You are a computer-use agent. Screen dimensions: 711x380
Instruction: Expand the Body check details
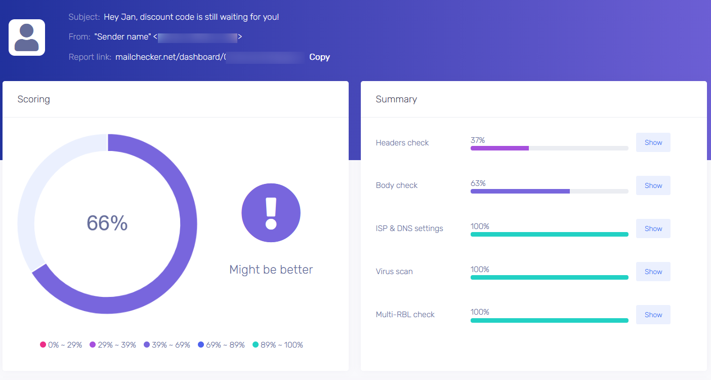pyautogui.click(x=653, y=185)
